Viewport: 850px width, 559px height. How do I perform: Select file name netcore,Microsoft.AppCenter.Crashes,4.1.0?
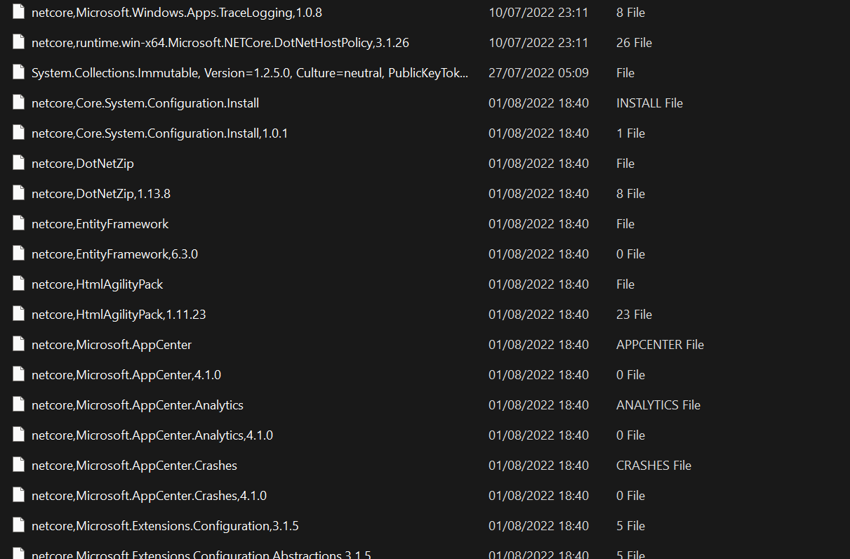coord(150,496)
